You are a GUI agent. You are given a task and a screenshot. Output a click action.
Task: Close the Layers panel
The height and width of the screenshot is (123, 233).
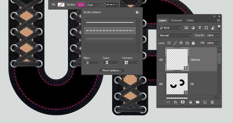219,16
